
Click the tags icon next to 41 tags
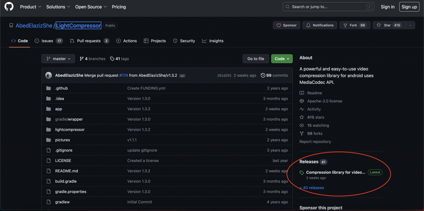[x=112, y=59]
